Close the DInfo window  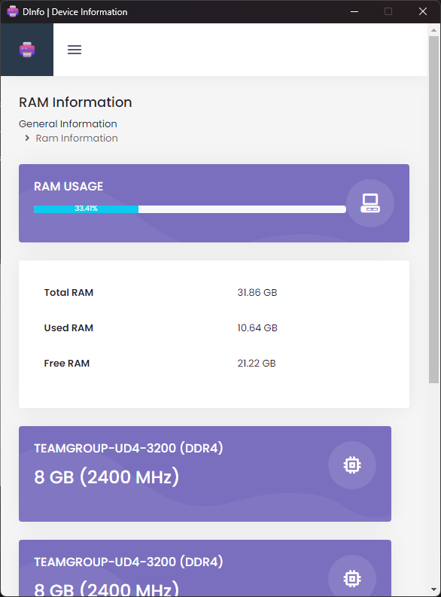(423, 11)
